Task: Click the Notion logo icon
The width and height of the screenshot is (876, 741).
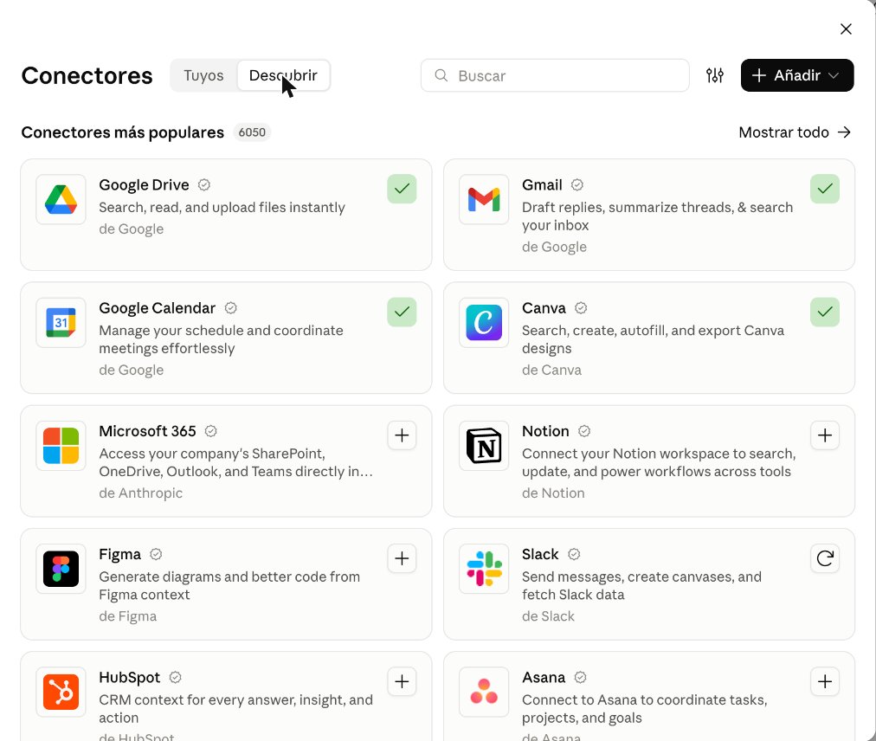Action: coord(484,446)
